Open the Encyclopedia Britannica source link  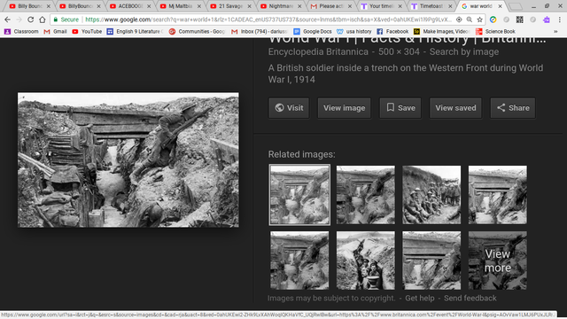pyautogui.click(x=318, y=51)
